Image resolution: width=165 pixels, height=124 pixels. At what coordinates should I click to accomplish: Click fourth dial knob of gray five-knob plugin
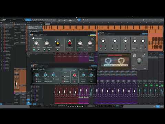tap(135, 41)
